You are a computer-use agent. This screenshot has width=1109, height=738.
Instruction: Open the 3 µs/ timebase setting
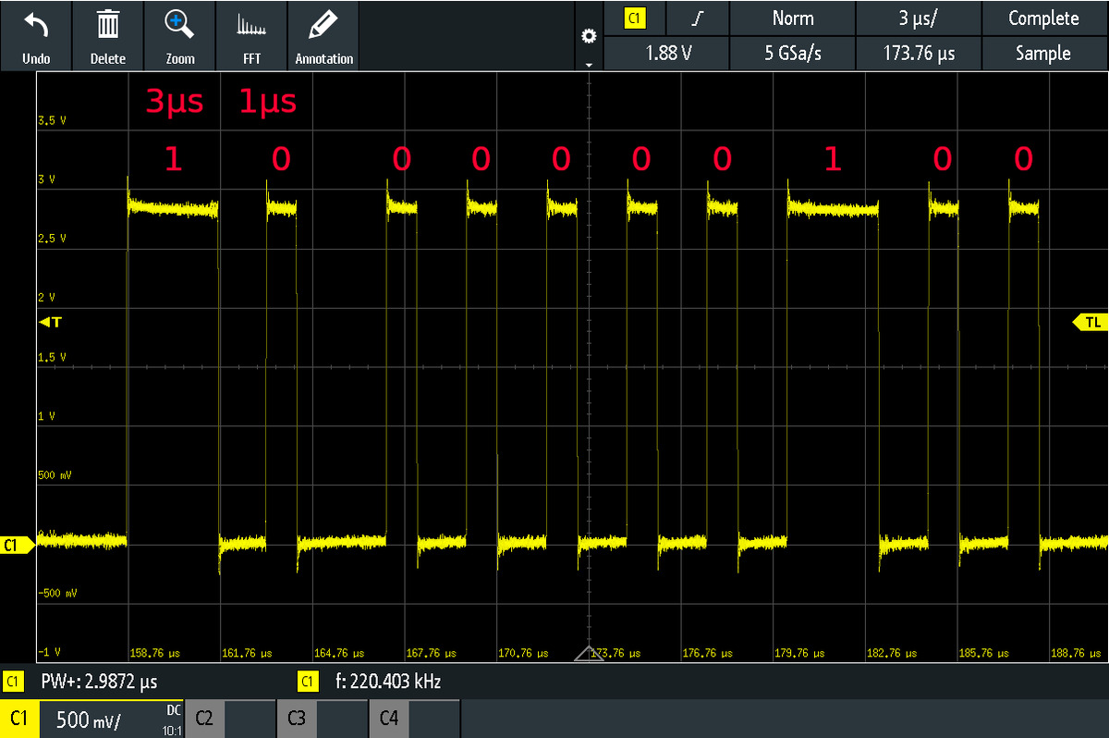click(x=919, y=18)
